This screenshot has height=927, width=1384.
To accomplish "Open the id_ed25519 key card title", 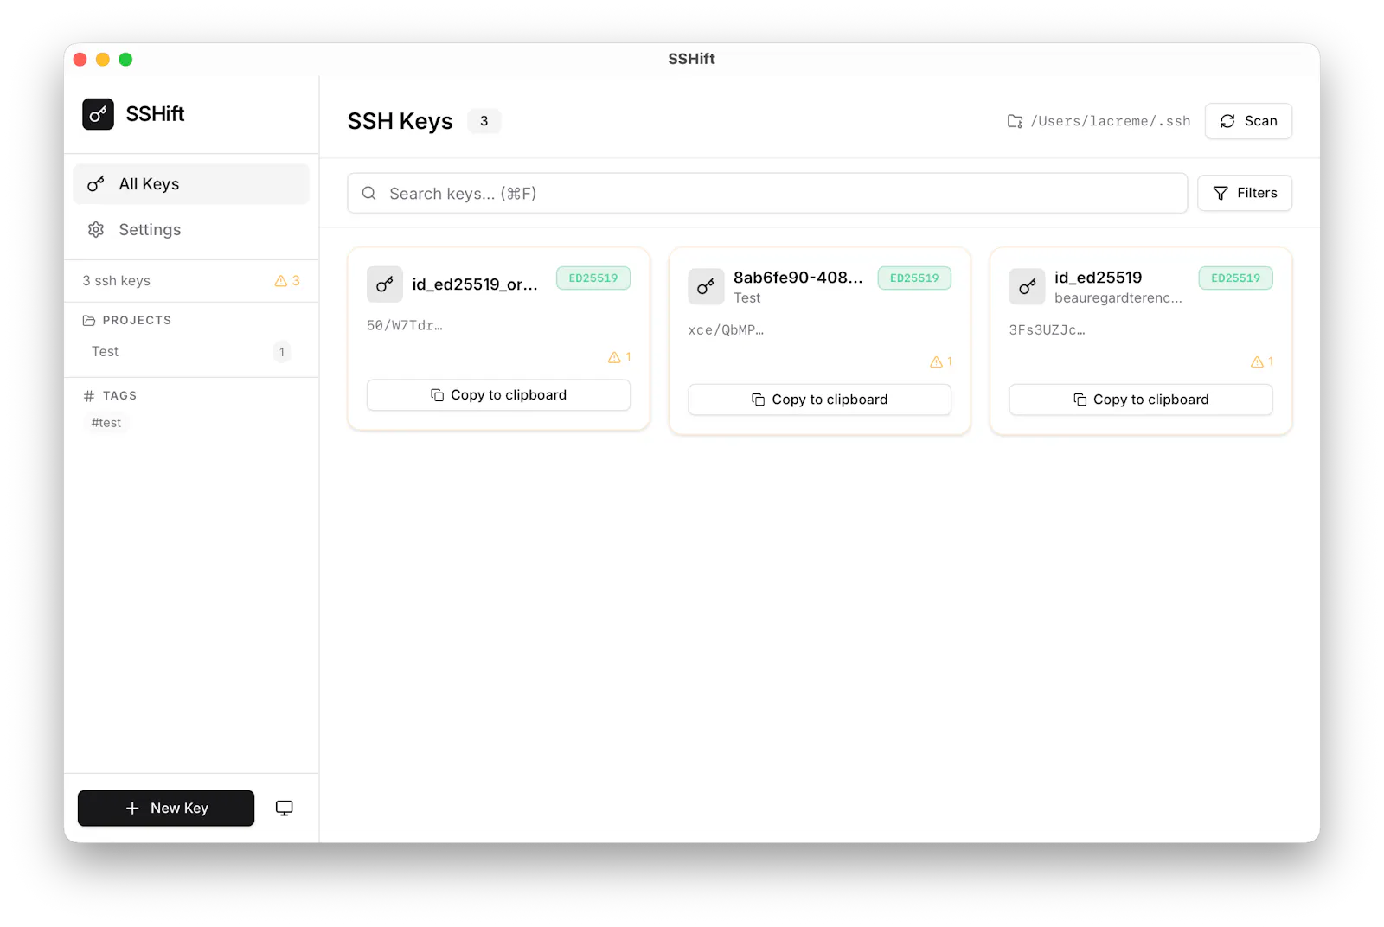I will [x=1099, y=278].
